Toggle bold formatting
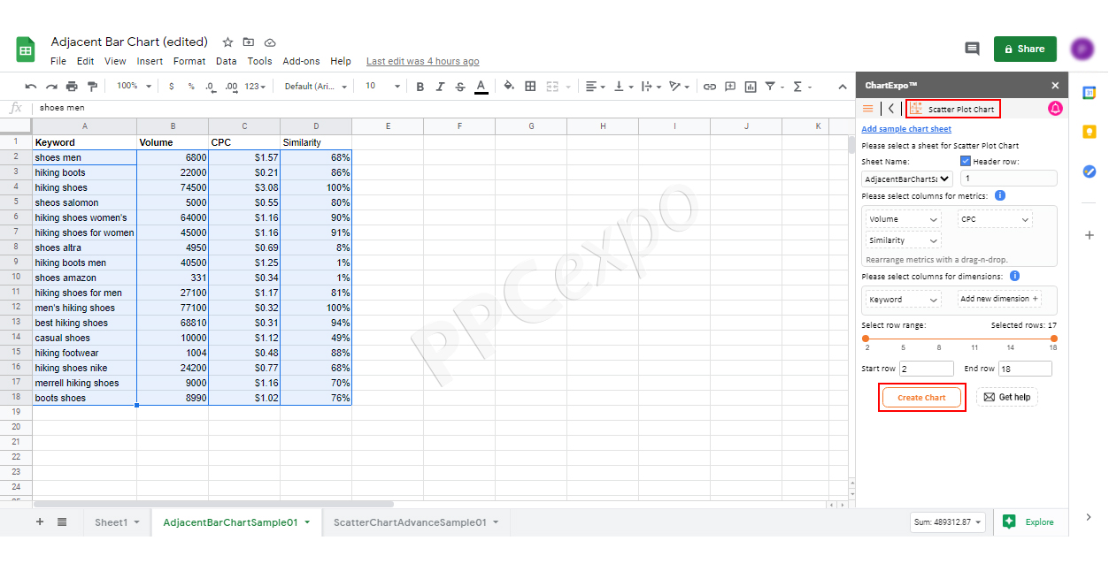This screenshot has width=1109, height=571. 420,87
